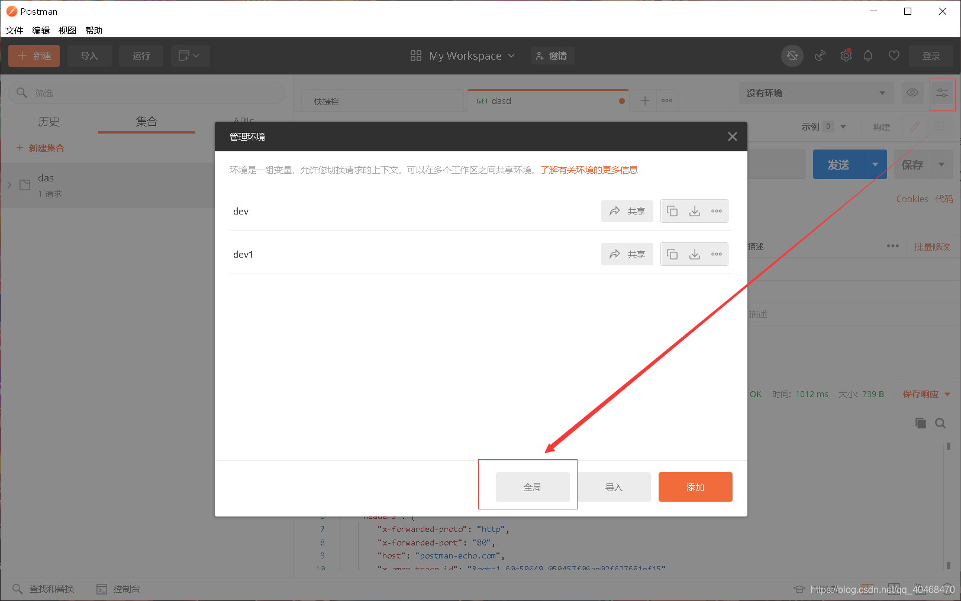
Task: Open the learn more about environments link
Action: click(x=589, y=170)
